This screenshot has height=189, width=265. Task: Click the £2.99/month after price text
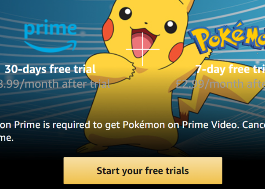220,84
